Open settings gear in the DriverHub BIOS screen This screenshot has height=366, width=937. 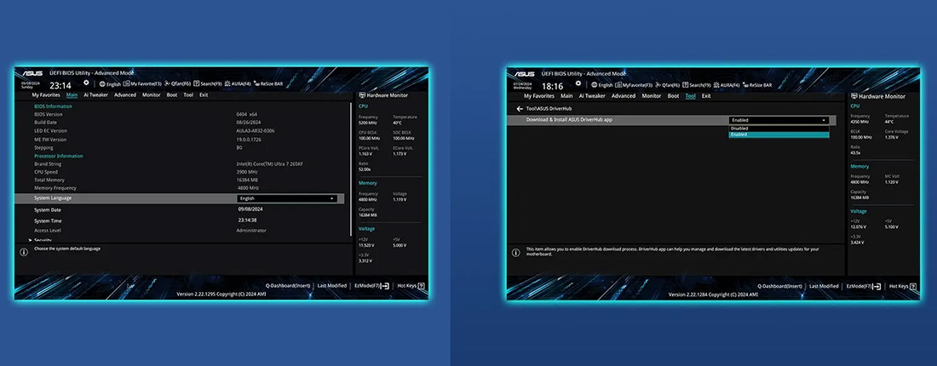point(578,83)
